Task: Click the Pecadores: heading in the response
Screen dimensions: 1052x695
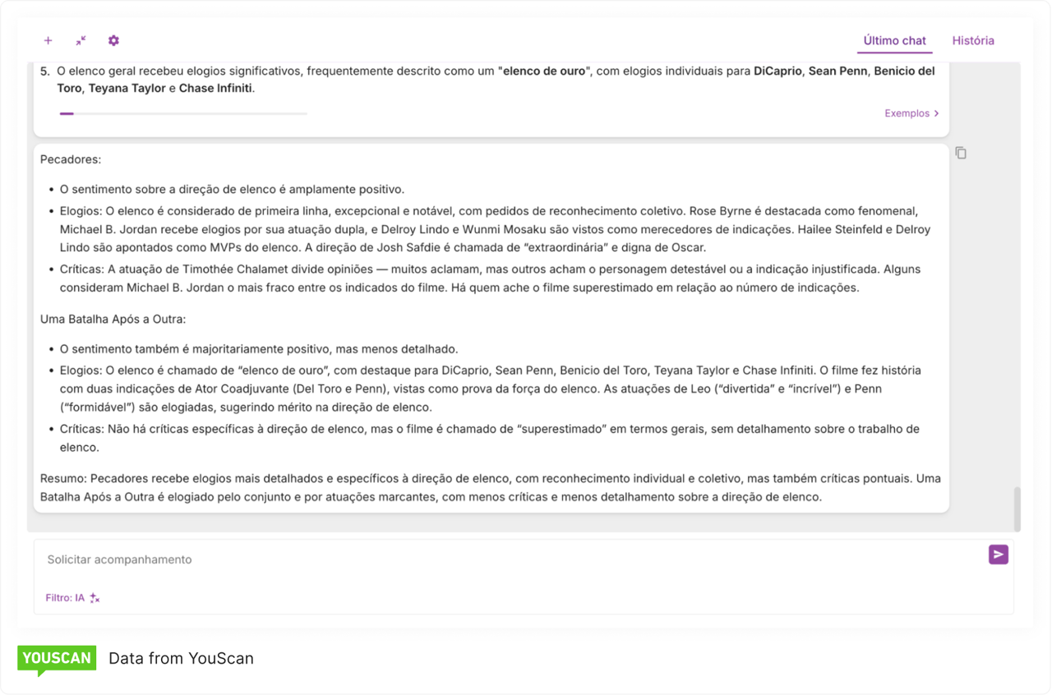Action: click(x=71, y=159)
